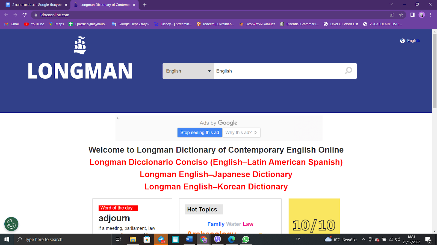Open Longman English–Korean Dictionary link
The height and width of the screenshot is (245, 437).
216,186
